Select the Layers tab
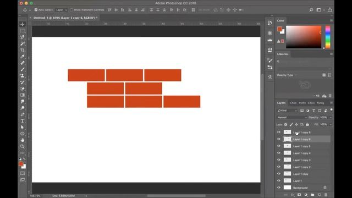This screenshot has width=352, height=198. pos(281,103)
